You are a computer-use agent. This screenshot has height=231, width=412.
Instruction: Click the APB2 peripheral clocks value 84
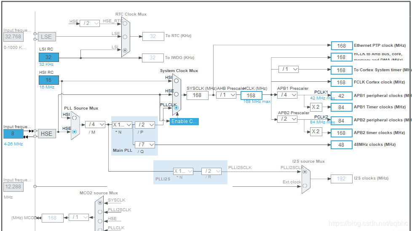(342, 121)
